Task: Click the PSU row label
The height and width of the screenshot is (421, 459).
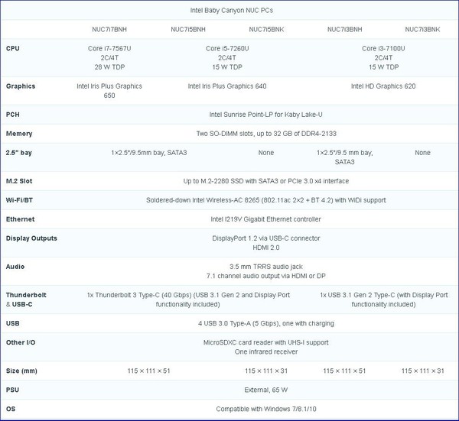Action: click(12, 390)
